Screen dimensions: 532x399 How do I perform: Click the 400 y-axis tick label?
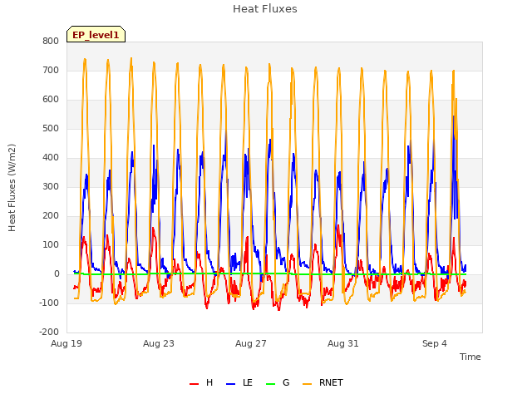pyautogui.click(x=51, y=158)
